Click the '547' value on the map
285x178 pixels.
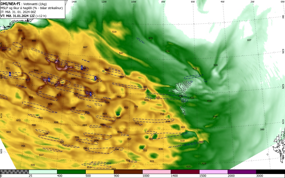click(x=121, y=53)
